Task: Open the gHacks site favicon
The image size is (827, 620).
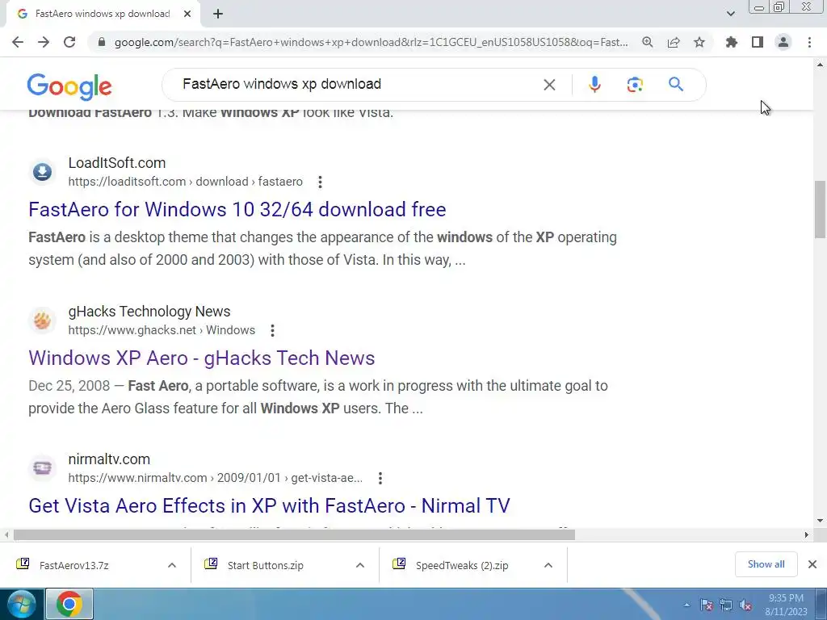Action: coord(42,320)
